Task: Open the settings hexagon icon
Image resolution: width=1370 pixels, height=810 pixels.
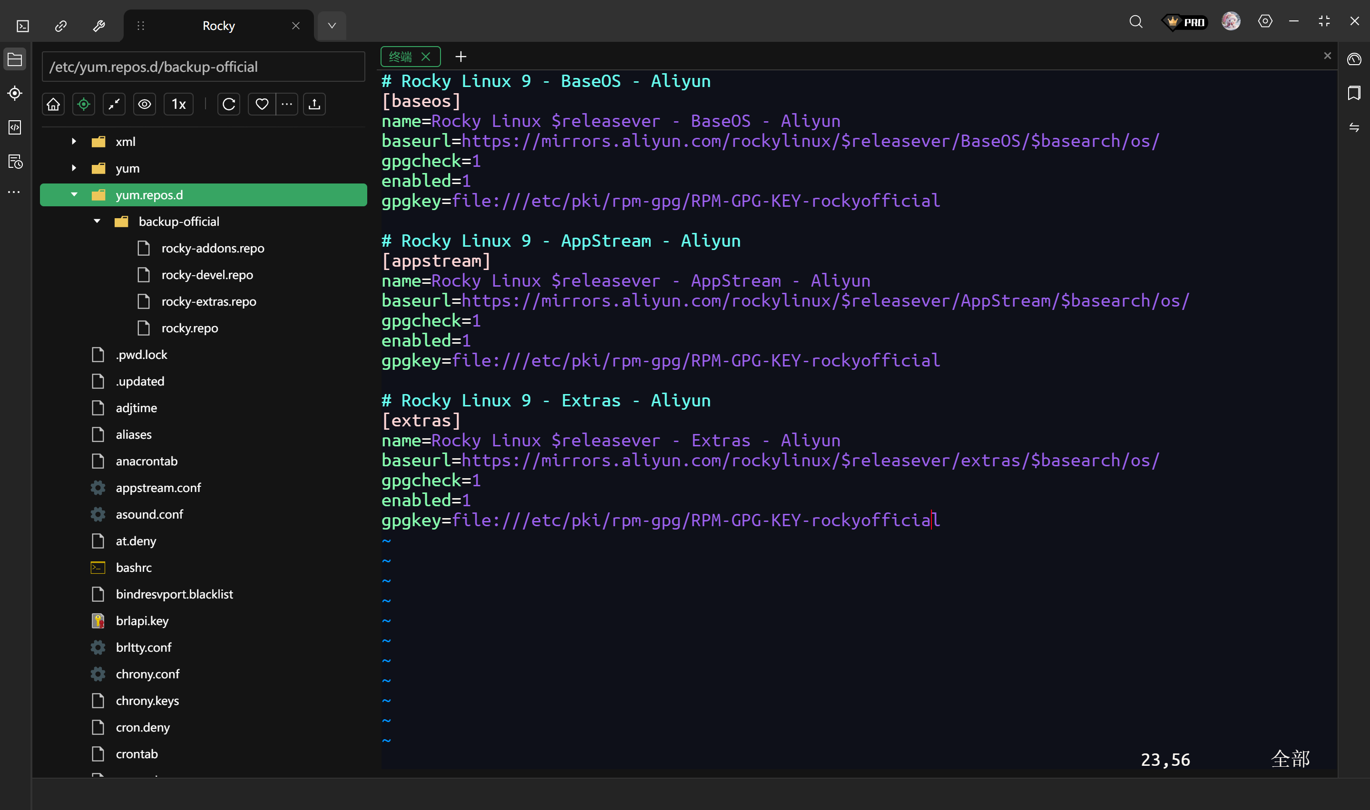Action: [x=1264, y=21]
